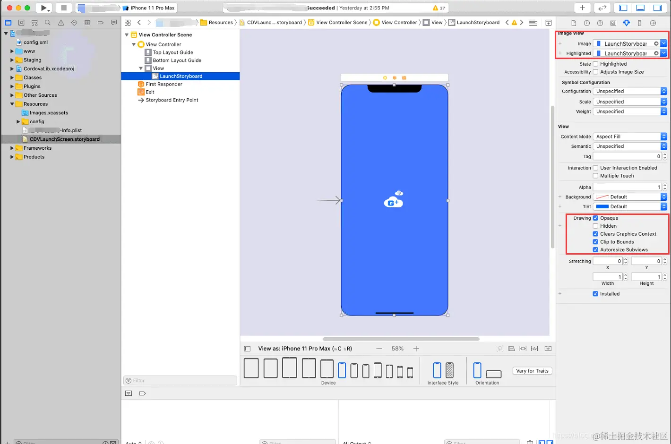Toggle the bottom debug area

pos(640,8)
